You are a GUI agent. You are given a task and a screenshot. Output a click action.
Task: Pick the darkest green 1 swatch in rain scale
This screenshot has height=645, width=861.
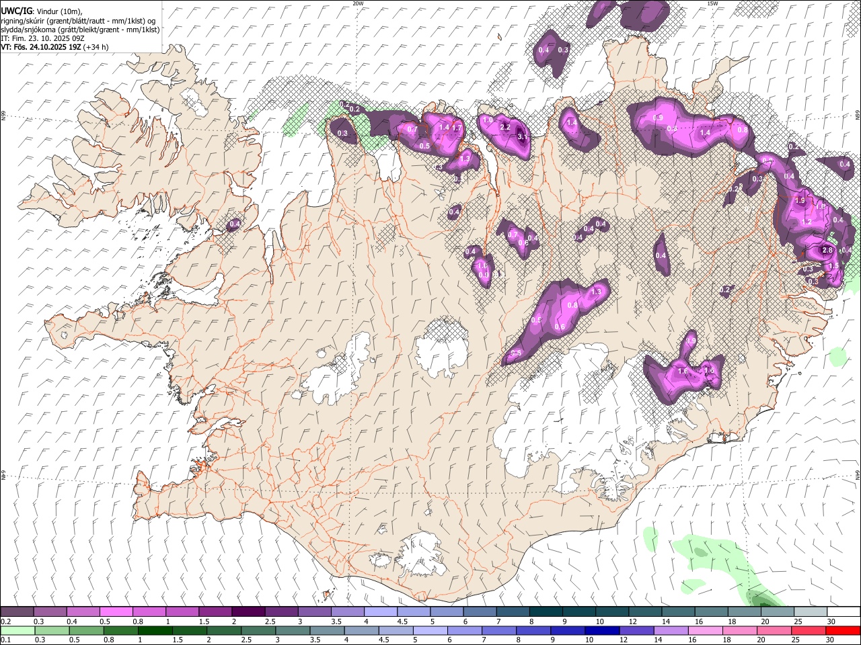coord(155,630)
